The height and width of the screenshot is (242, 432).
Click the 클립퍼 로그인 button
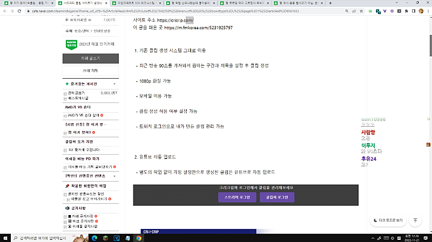coord(277,197)
